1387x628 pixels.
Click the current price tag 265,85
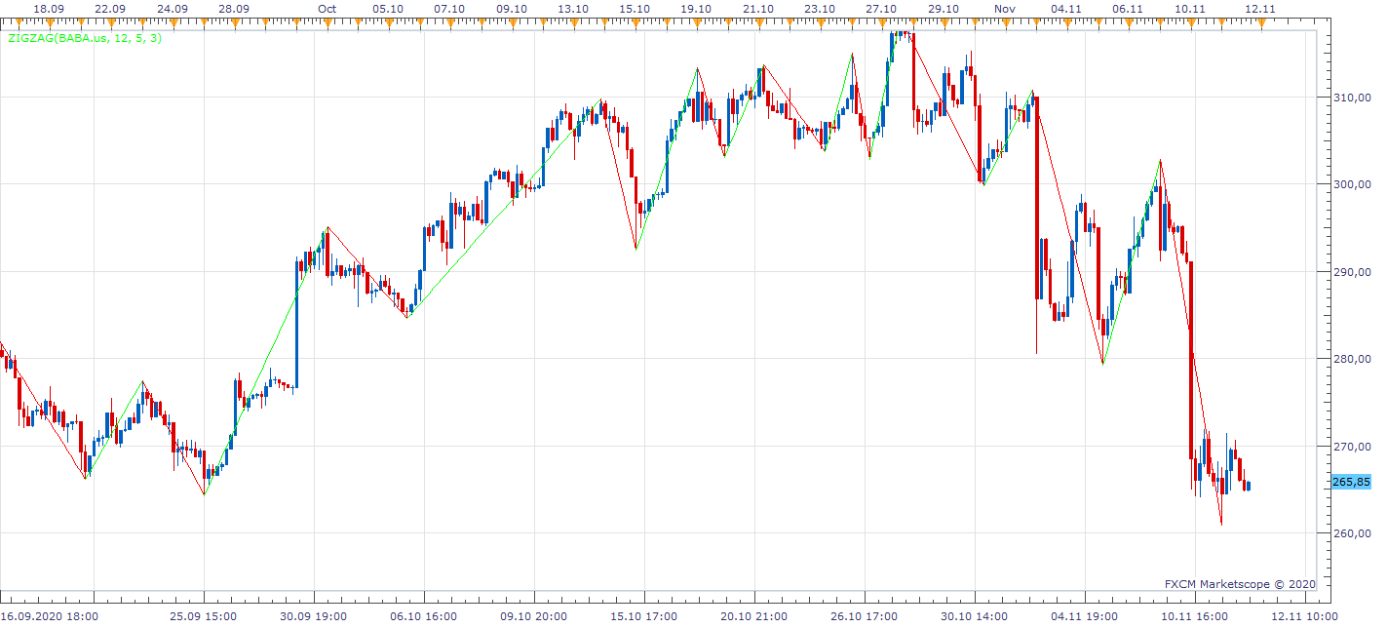(x=1351, y=482)
